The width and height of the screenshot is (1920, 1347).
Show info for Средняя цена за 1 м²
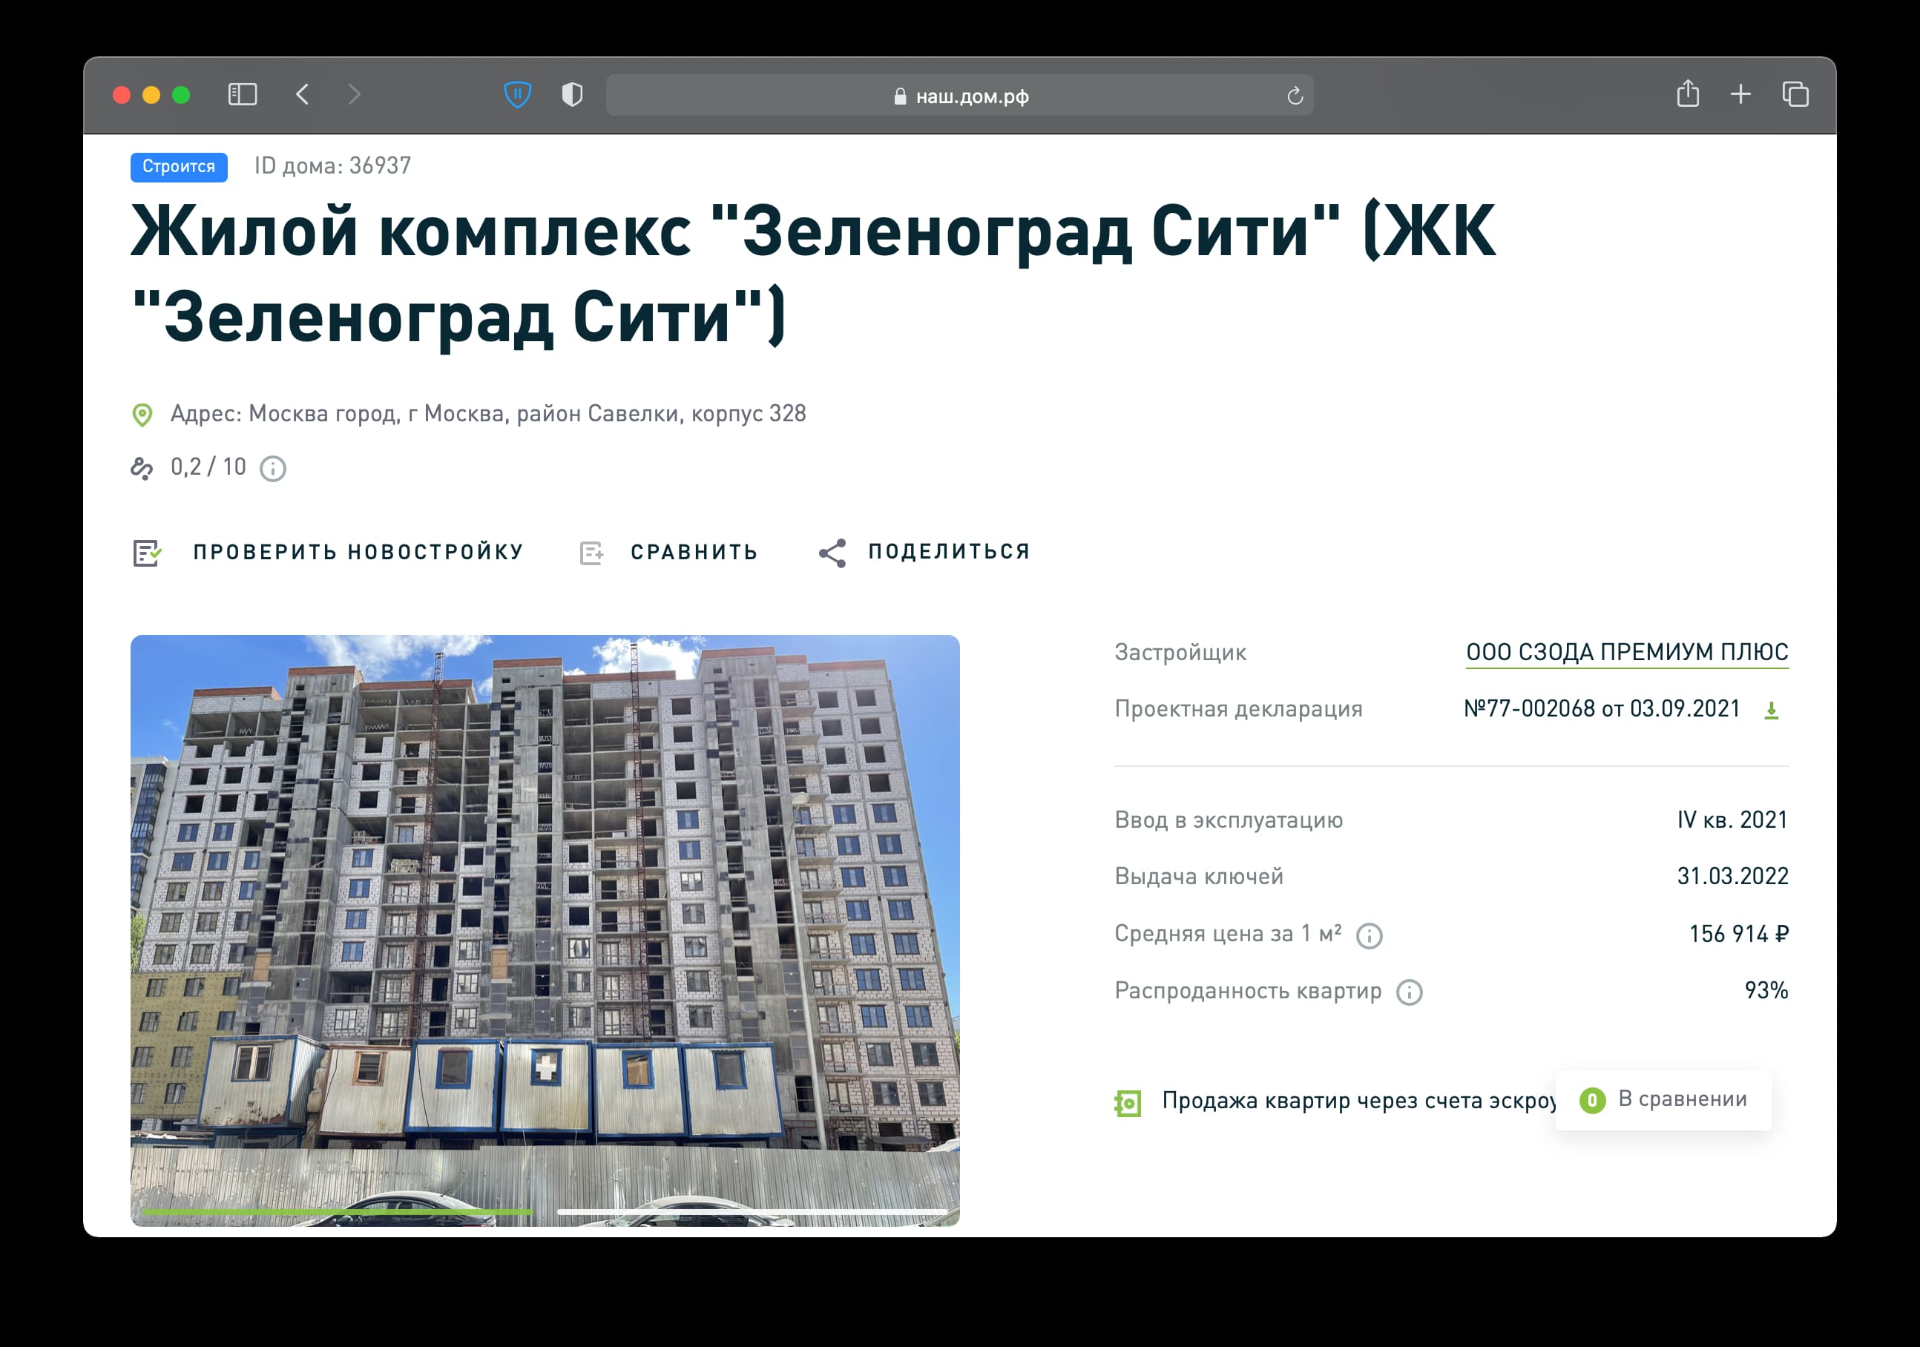click(x=1369, y=935)
